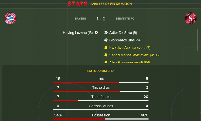Open the Adler Da Silva (9) scorer entry
Viewport: 201px width, 121px height.
coord(123,33)
